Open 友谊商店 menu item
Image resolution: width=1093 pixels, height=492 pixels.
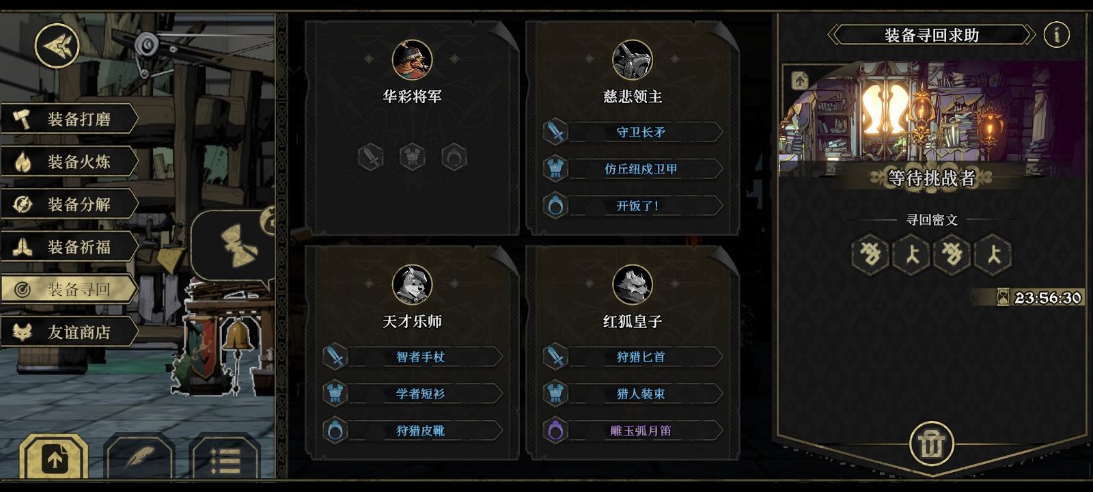[69, 332]
